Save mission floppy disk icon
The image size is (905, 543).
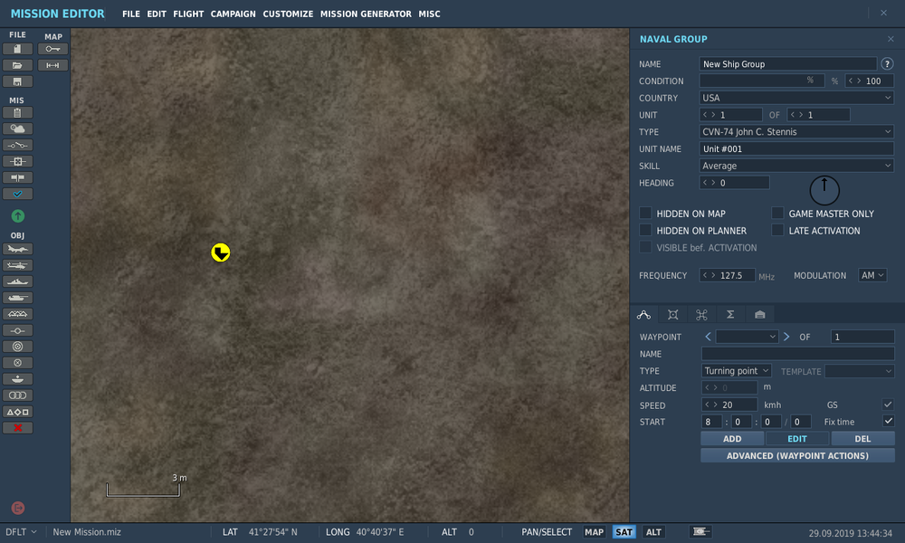click(17, 81)
